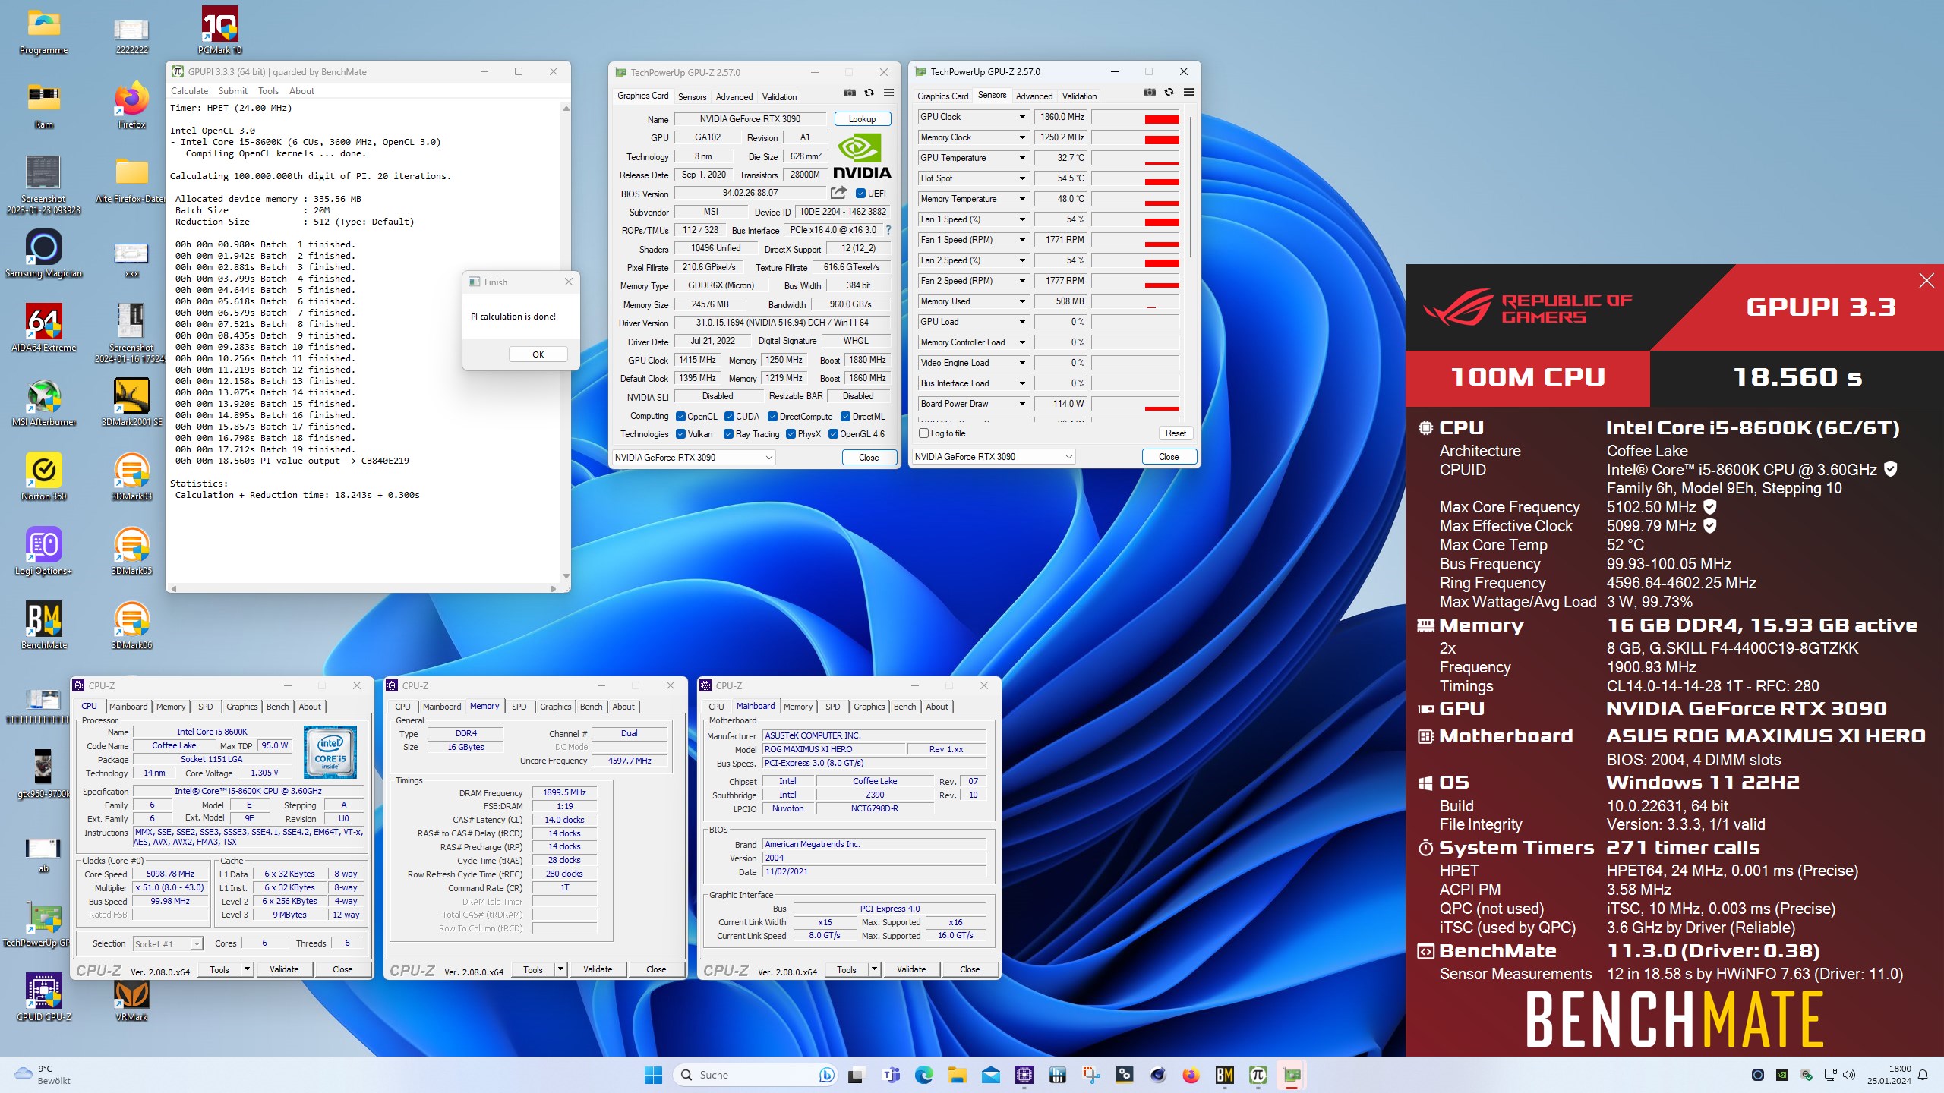
Task: Click Lookup button in GPU-Z
Action: coord(862,119)
